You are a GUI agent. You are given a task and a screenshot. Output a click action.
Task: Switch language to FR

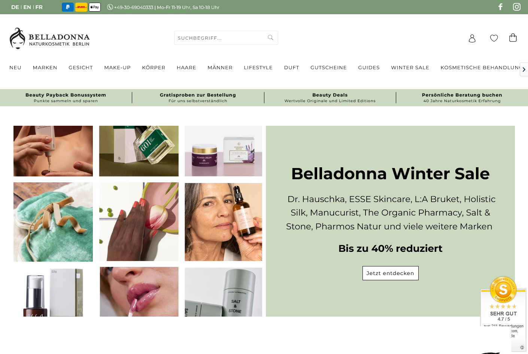coord(39,7)
